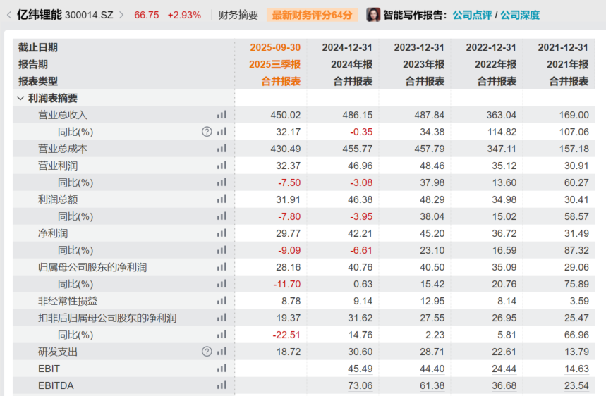
Task: Click the chart icon in EBITDA row
Action: tap(222, 385)
